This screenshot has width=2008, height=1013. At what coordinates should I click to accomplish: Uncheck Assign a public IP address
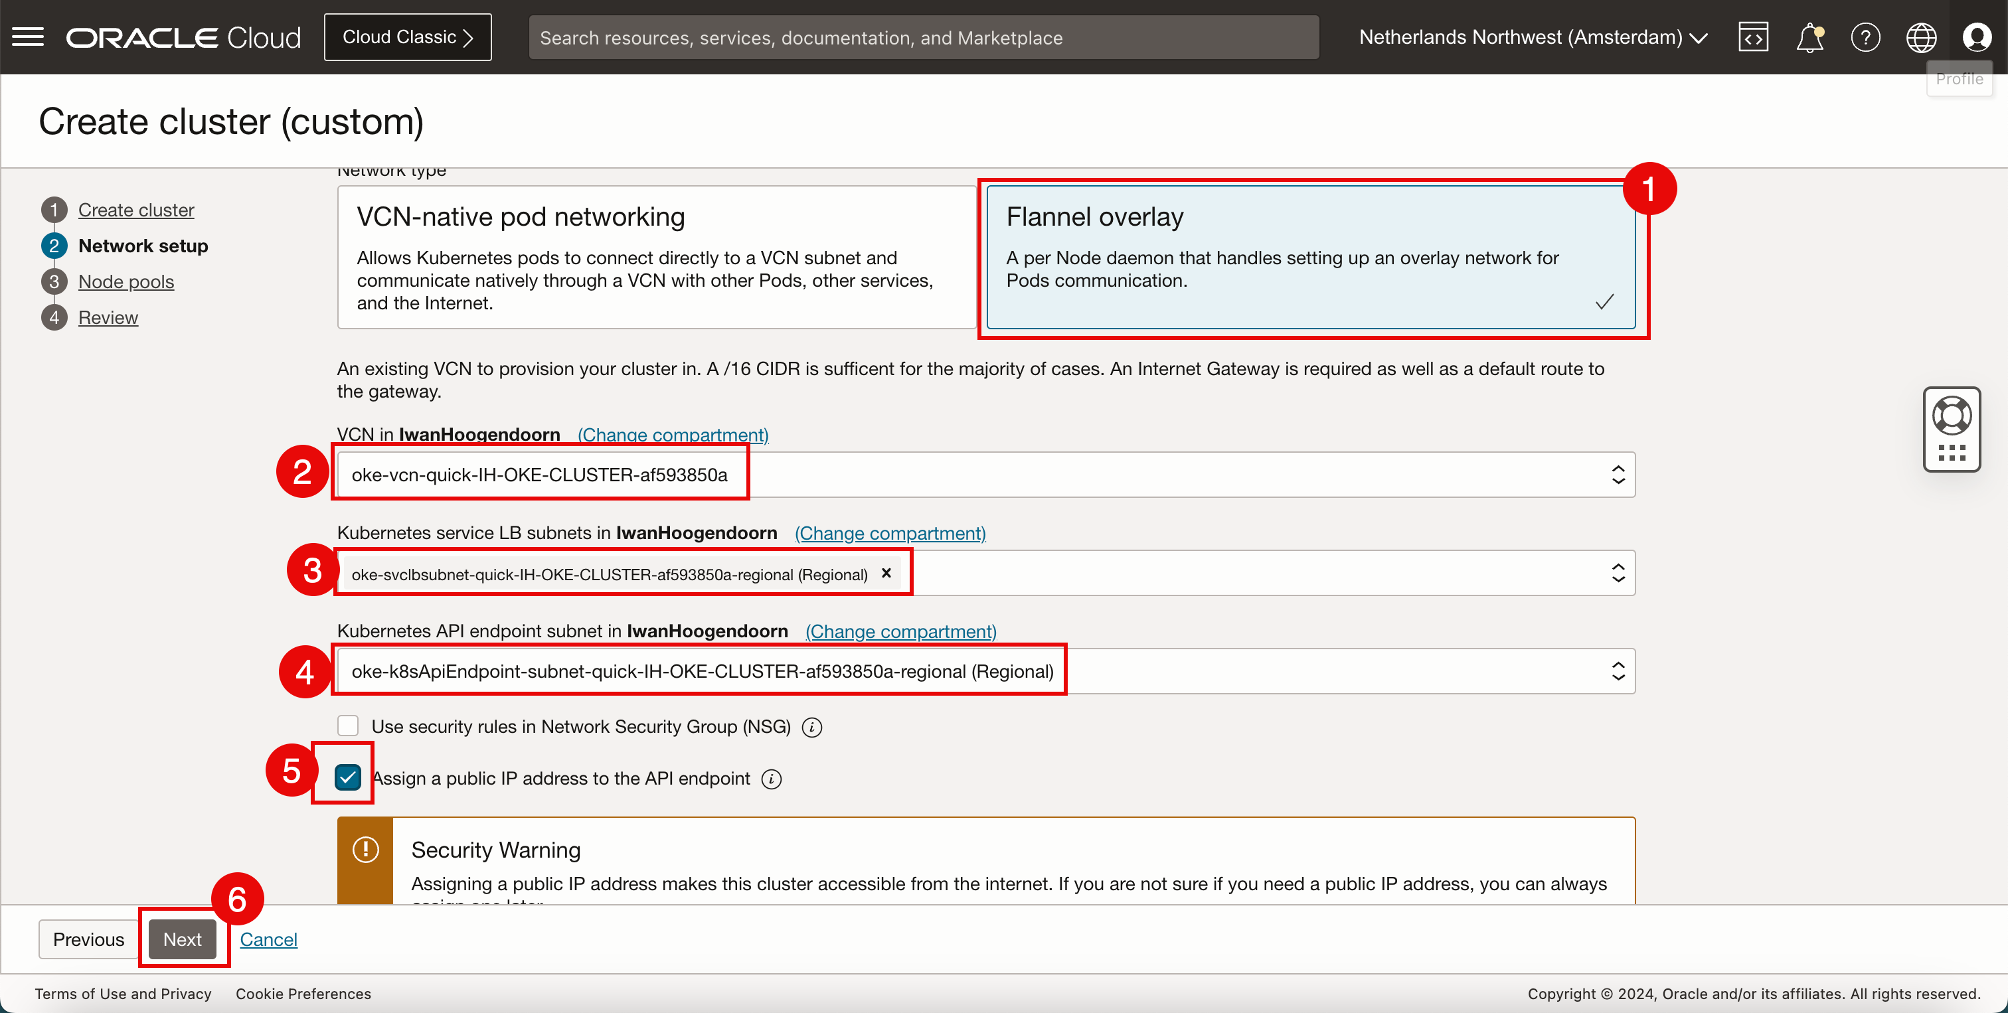[348, 777]
